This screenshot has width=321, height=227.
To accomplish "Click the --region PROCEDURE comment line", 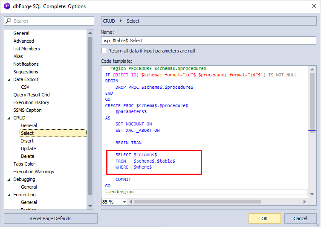I will pyautogui.click(x=156, y=68).
